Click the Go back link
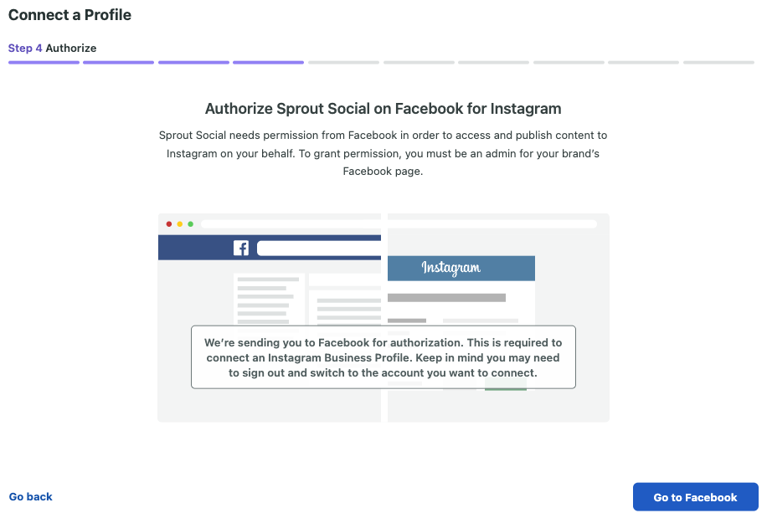Screen dimensions: 767x518 tap(30, 496)
